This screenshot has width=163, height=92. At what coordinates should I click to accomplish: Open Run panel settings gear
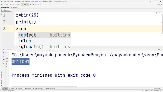pyautogui.click(x=159, y=50)
